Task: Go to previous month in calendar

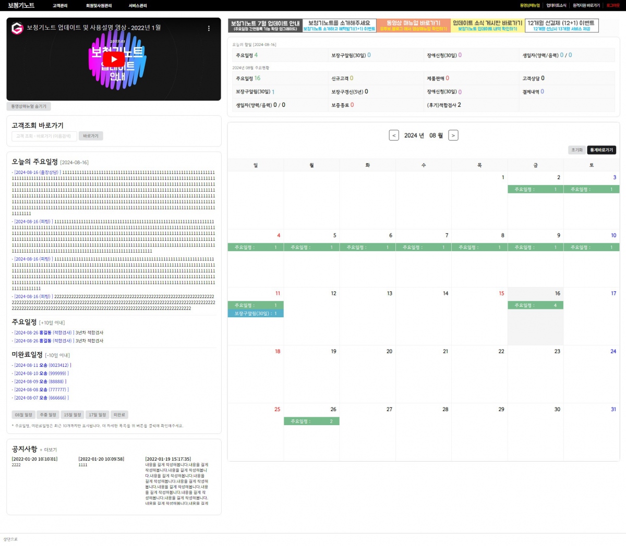Action: tap(394, 135)
